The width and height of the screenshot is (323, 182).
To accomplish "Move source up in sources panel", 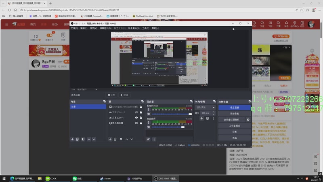I will click(x=127, y=139).
